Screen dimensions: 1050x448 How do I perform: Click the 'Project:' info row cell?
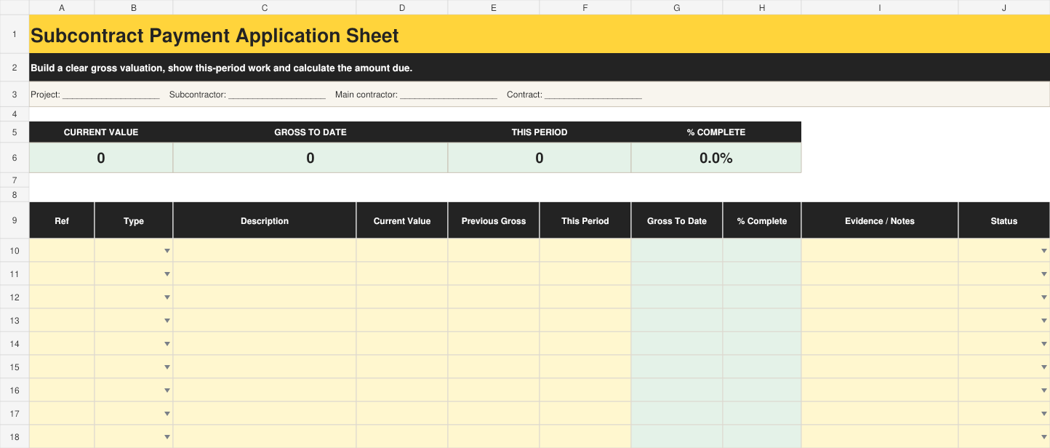tap(540, 95)
